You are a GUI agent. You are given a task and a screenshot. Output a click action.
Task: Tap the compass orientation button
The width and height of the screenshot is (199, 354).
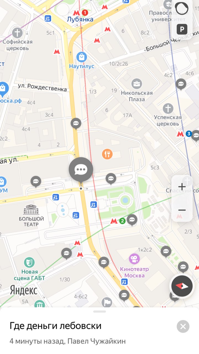coord(182,286)
